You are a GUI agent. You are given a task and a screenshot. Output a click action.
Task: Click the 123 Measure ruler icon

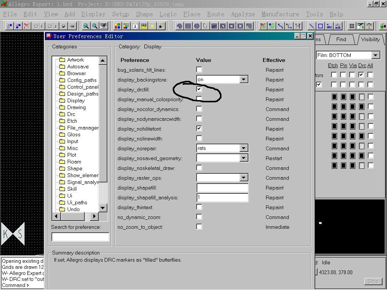pyautogui.click(x=143, y=26)
